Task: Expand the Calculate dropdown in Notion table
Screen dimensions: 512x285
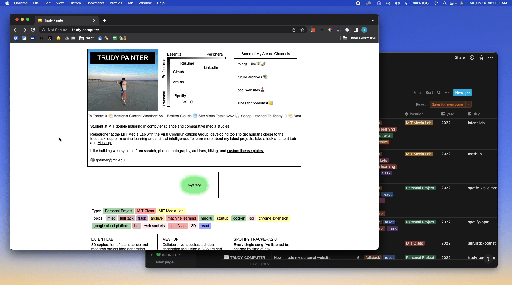Action: [x=259, y=264]
